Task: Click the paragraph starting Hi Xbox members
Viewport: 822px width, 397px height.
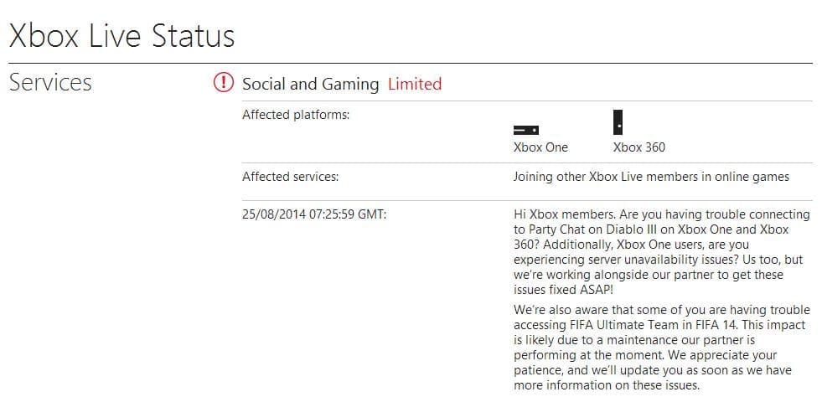Action: coord(662,252)
